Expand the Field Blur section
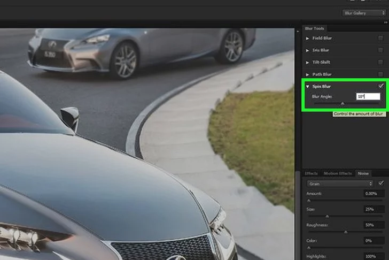 pos(307,39)
